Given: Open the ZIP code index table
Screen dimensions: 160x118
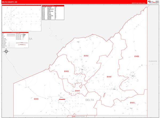Looking at the screenshot, I should pyautogui.click(x=53, y=13).
